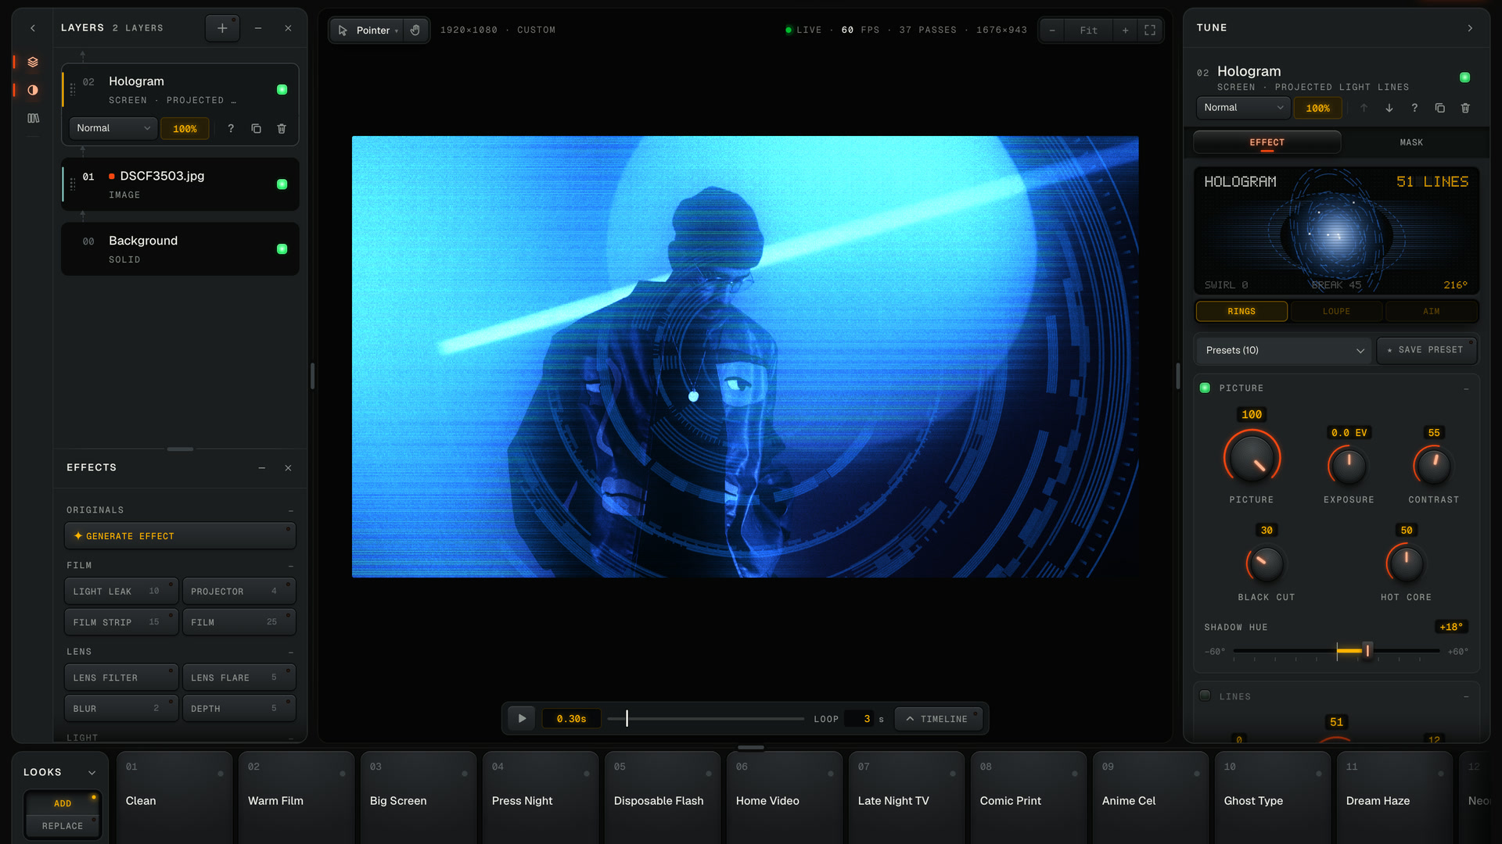Switch to the Mask tab
This screenshot has height=844, width=1502.
pos(1411,142)
